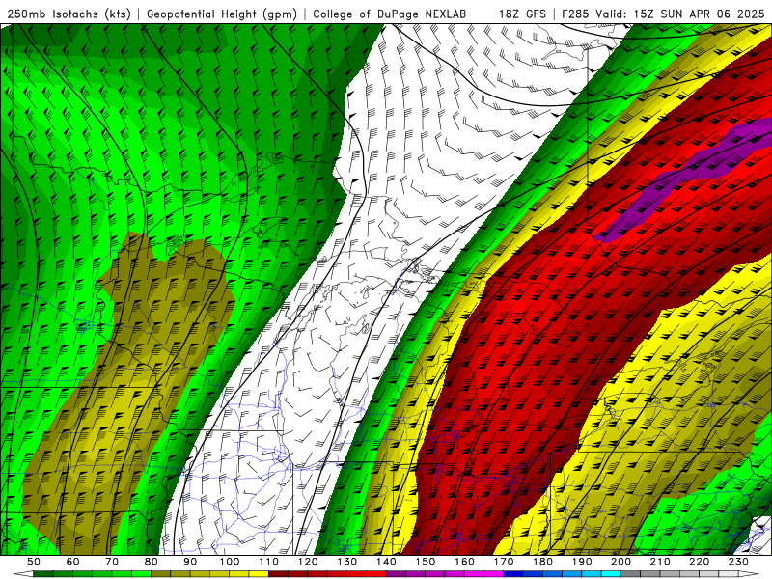Click the 70 knot scale label

pos(112,562)
